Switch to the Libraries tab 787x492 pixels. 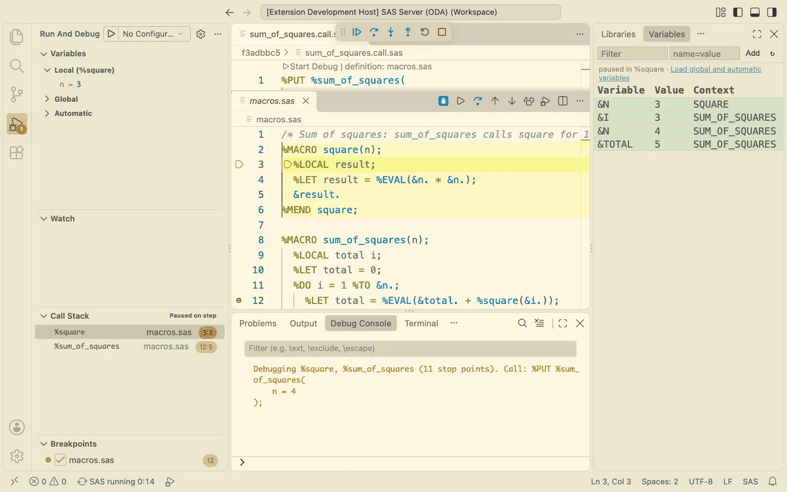click(x=618, y=34)
